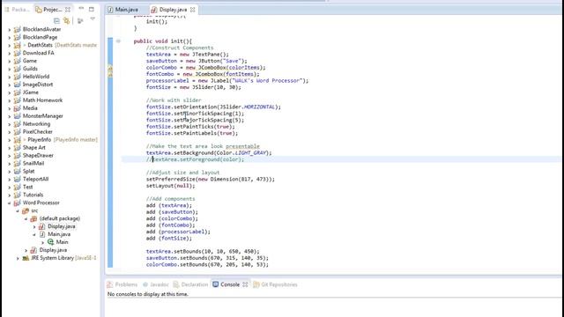Expand the HelloWorld project node

click(10, 77)
